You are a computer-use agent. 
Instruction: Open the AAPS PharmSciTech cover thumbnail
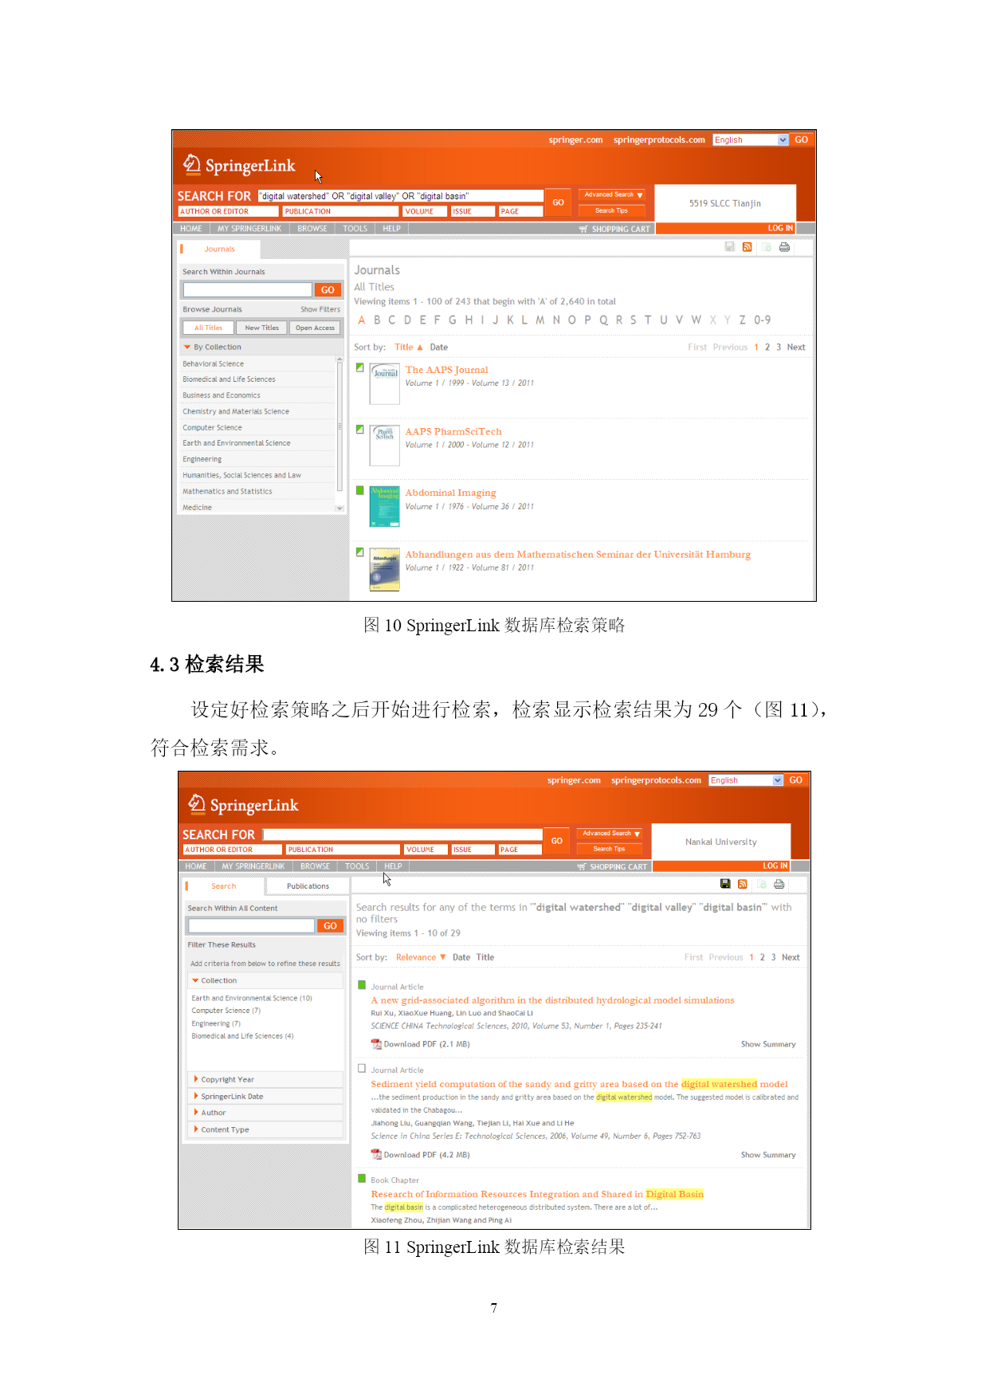click(385, 446)
